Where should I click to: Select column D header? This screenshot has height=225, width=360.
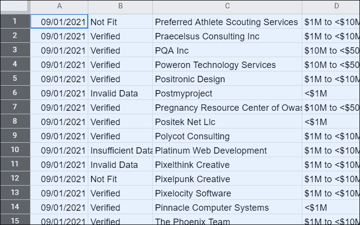point(331,6)
